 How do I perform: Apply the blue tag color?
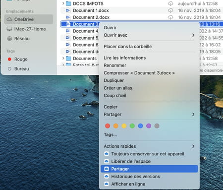(140, 126)
